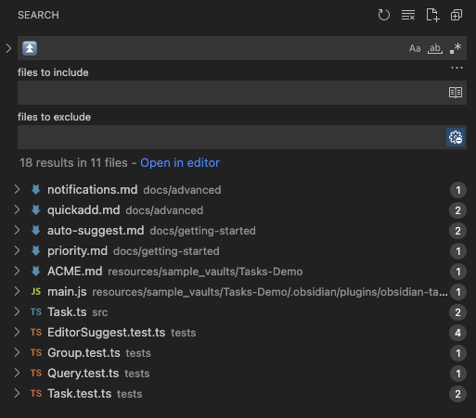Select the Group.test.ts file name
476x418 pixels.
[x=84, y=353]
